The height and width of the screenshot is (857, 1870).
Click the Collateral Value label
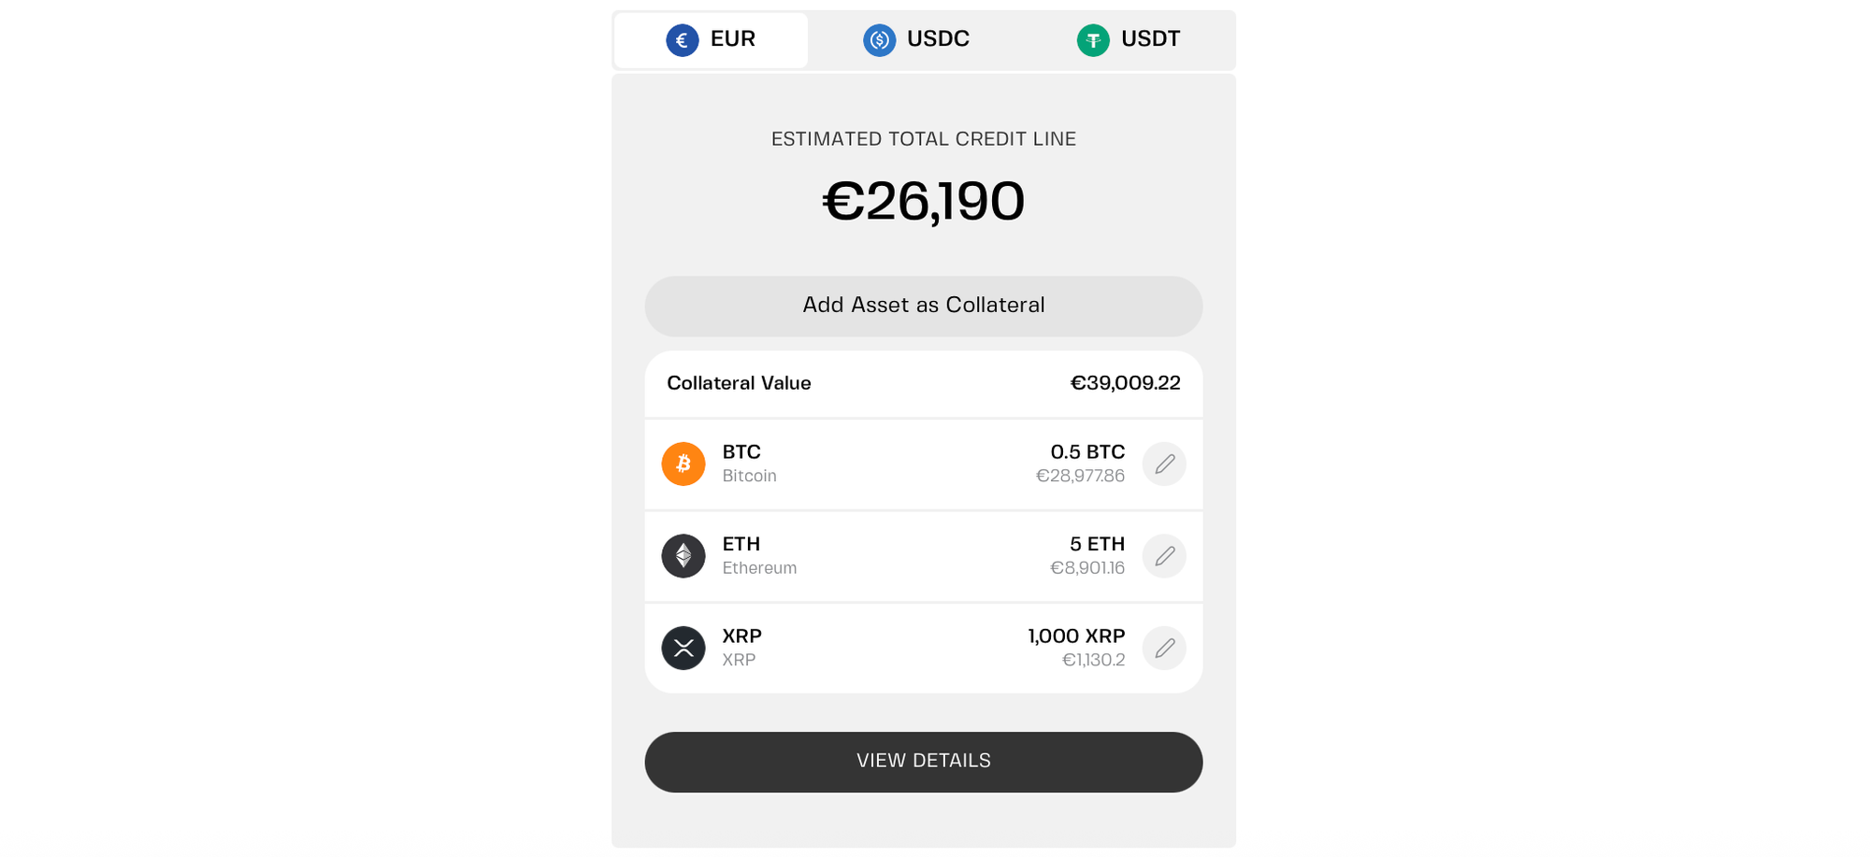coord(739,383)
